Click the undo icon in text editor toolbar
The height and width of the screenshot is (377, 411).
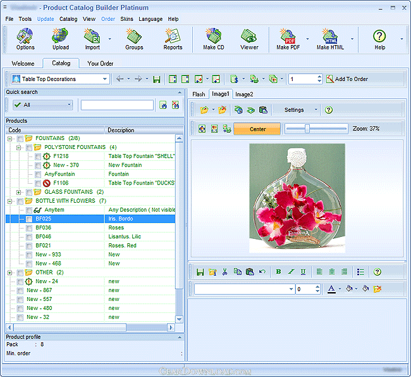click(262, 272)
